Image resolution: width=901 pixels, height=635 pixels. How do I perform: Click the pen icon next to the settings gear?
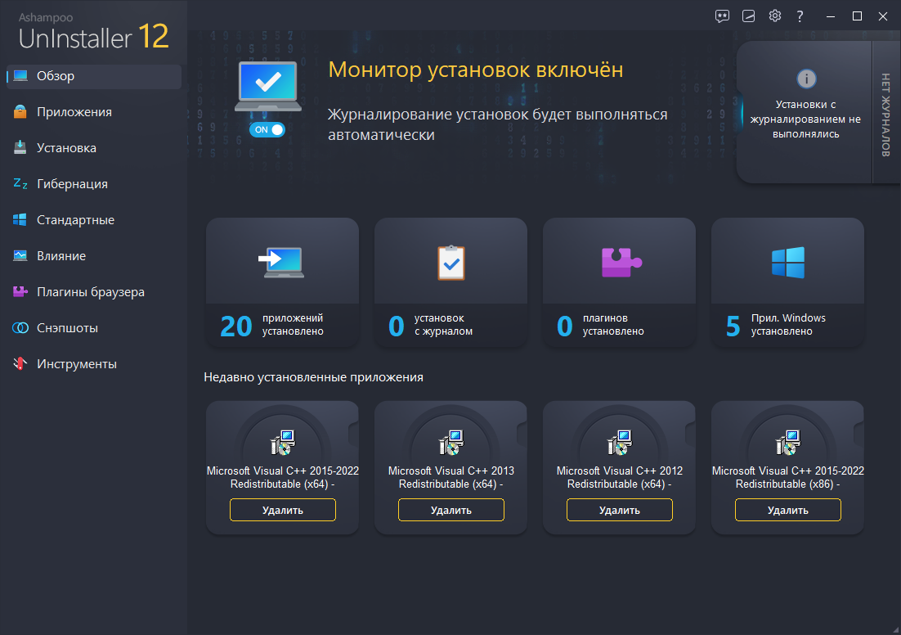[x=748, y=16]
